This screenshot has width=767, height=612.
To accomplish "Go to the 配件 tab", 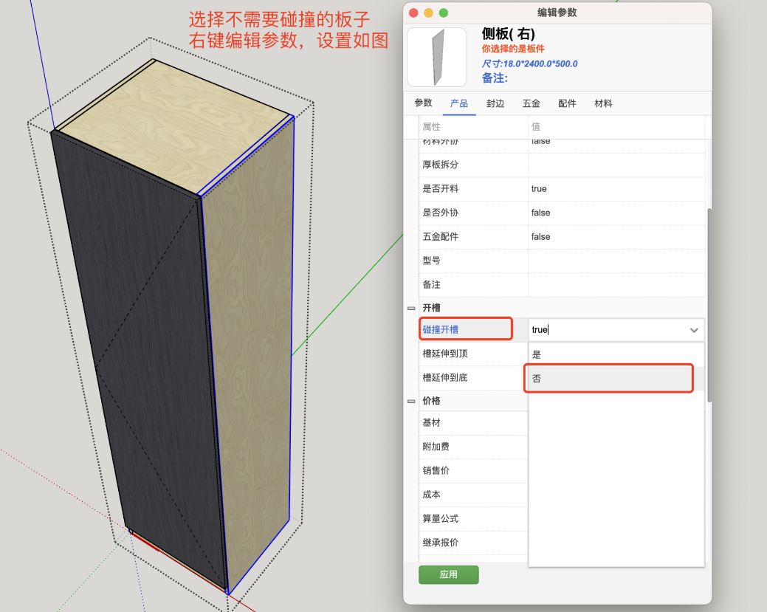I will pyautogui.click(x=567, y=103).
